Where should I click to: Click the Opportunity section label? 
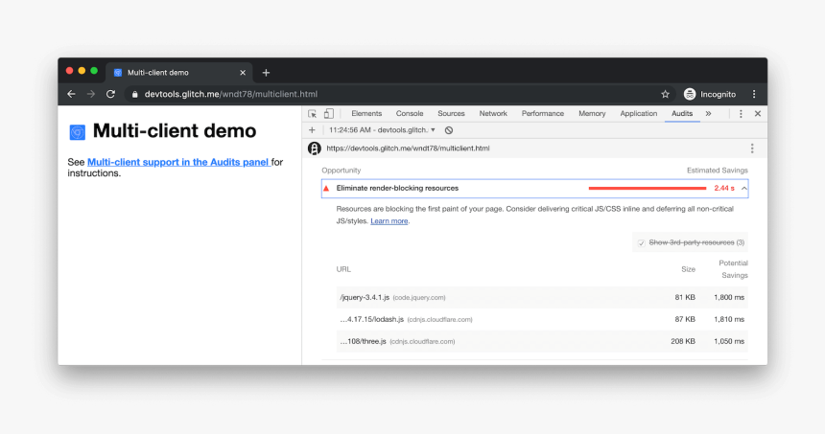coord(342,171)
